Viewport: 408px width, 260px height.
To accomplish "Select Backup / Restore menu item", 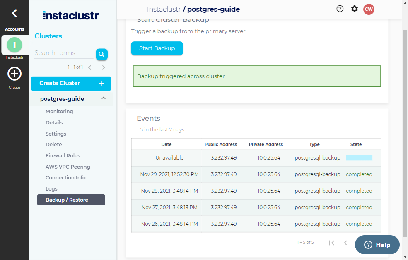I will pyautogui.click(x=71, y=200).
